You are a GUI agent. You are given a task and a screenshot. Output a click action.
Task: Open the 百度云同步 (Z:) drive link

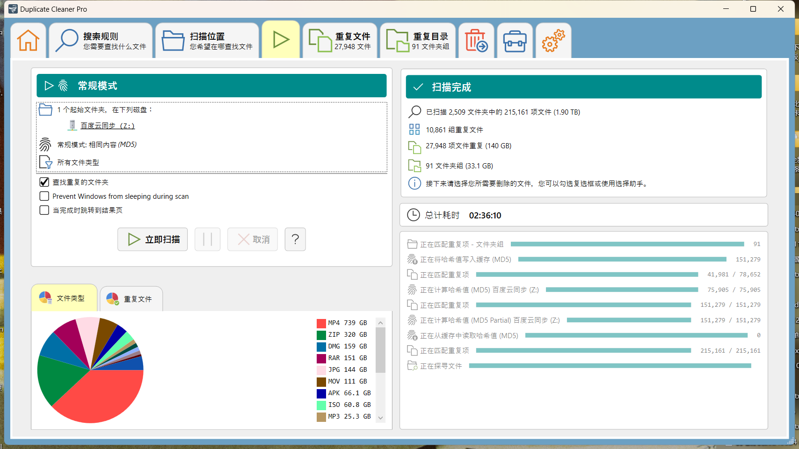(x=108, y=125)
